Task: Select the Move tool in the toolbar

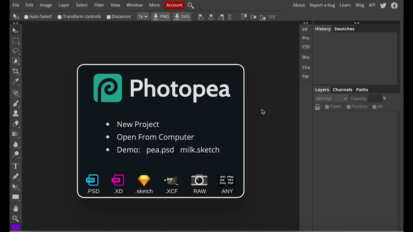Action: click(x=15, y=31)
